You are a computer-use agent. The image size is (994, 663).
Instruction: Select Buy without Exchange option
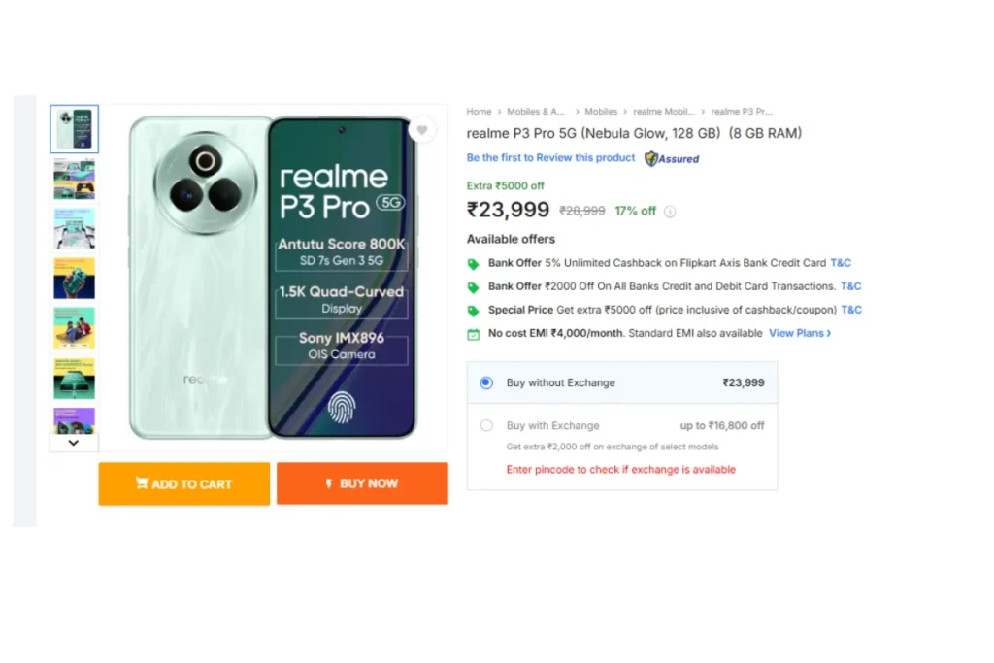[x=486, y=382]
